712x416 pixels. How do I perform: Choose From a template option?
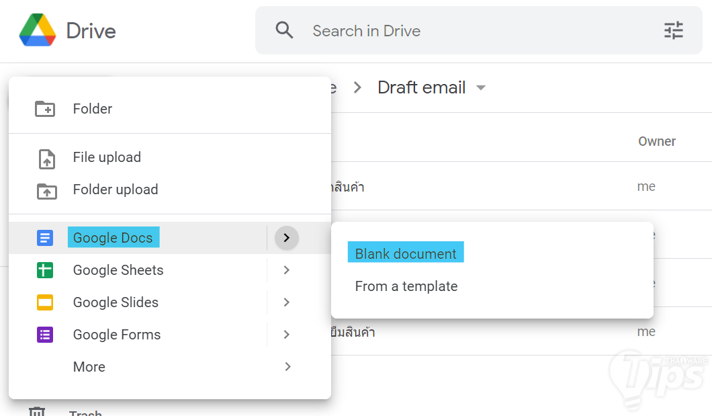click(x=406, y=286)
